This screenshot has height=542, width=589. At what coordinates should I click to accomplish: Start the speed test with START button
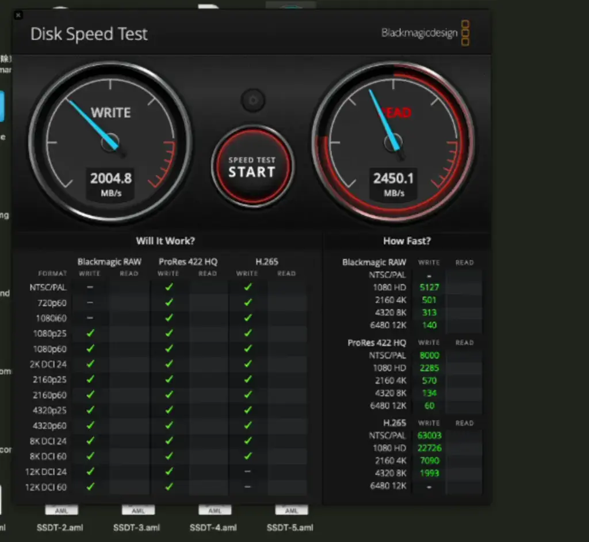tap(252, 166)
